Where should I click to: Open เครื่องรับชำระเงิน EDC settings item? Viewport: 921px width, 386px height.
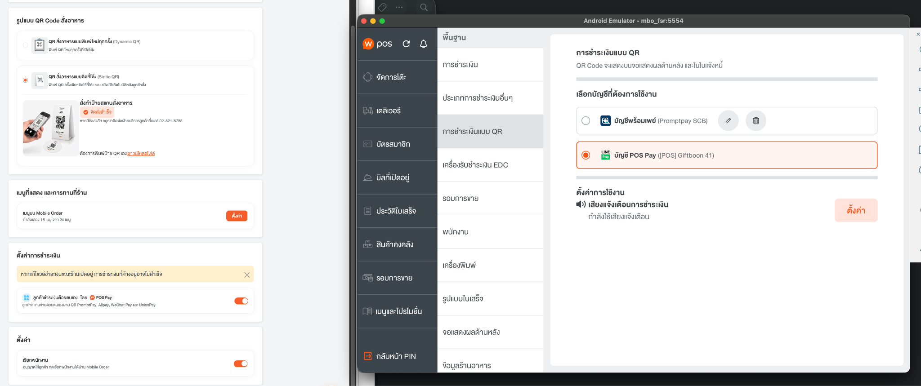pos(490,165)
